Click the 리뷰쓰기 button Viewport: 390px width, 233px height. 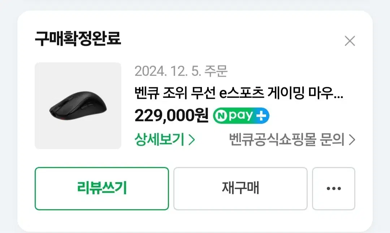pos(102,189)
